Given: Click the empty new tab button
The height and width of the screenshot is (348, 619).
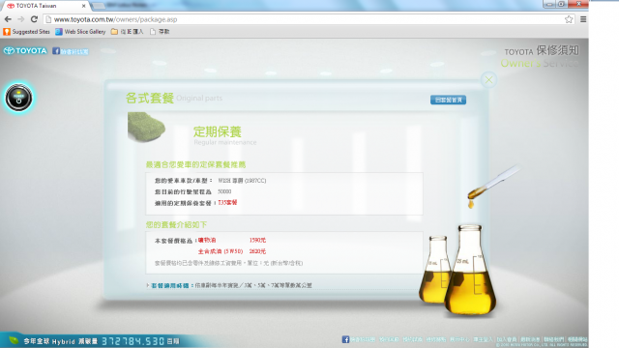Looking at the screenshot, I should pos(99,6).
